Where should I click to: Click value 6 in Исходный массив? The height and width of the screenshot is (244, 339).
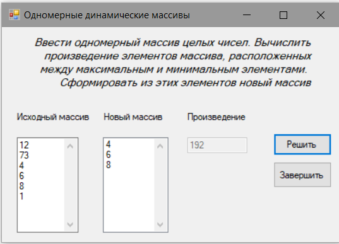point(21,176)
